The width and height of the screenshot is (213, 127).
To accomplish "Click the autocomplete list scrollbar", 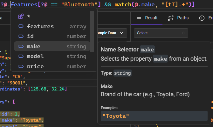I will point(92,31).
